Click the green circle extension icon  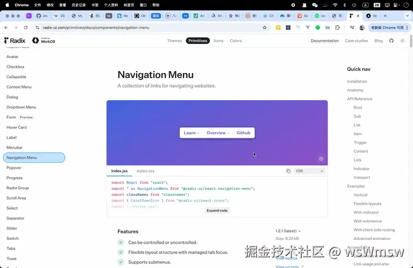click(x=318, y=28)
